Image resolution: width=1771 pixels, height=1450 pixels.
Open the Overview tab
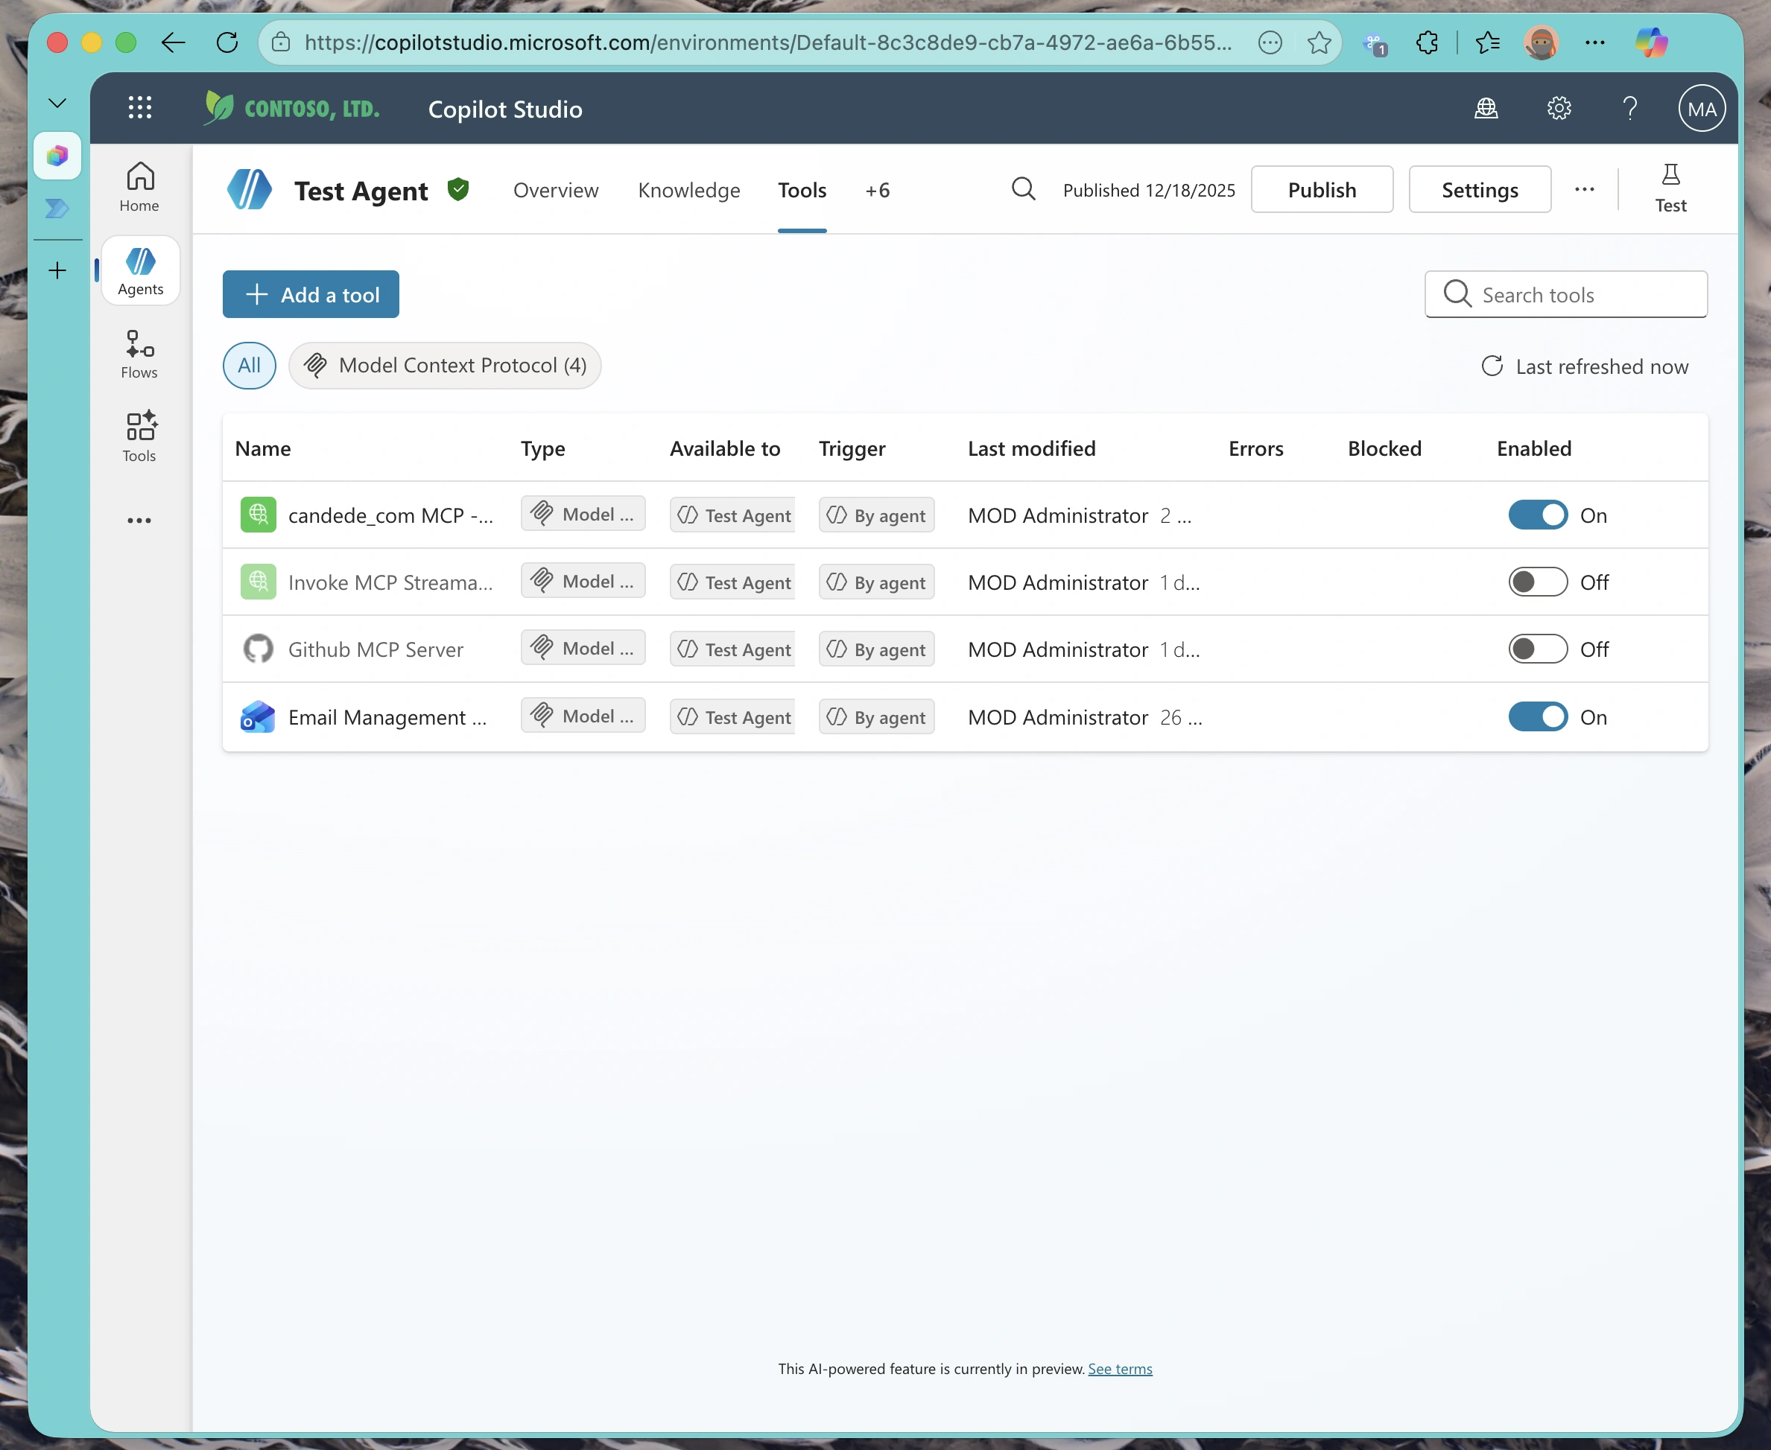pyautogui.click(x=556, y=190)
